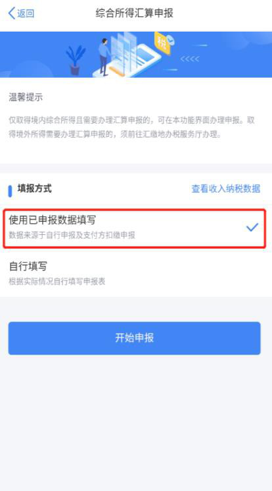Go back using the 返回 label
Screen dimensions: 272x491
pos(26,13)
